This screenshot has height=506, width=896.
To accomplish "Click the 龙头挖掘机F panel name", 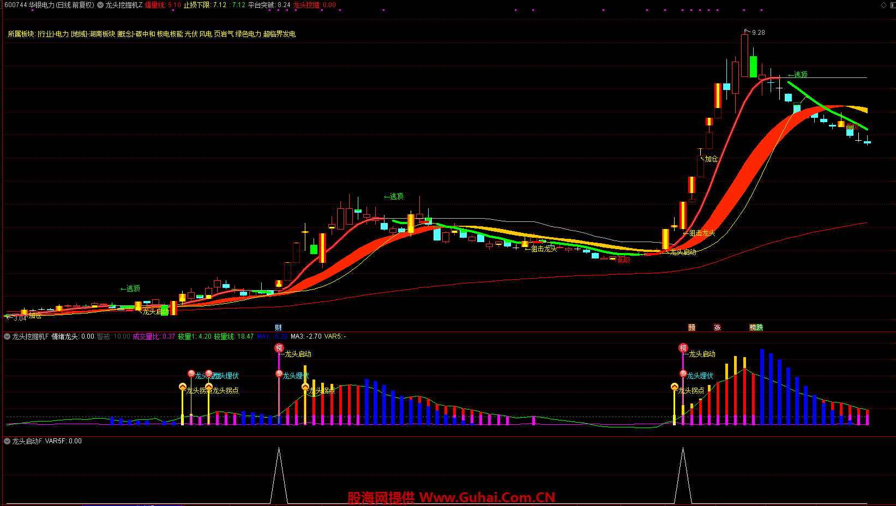I will 31,336.
